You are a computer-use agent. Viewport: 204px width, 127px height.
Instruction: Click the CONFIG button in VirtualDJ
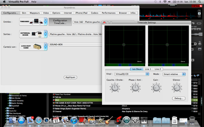pyautogui.click(x=172, y=5)
